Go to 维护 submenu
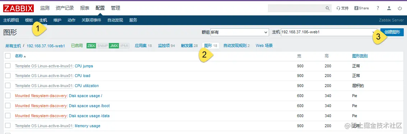 [57, 20]
